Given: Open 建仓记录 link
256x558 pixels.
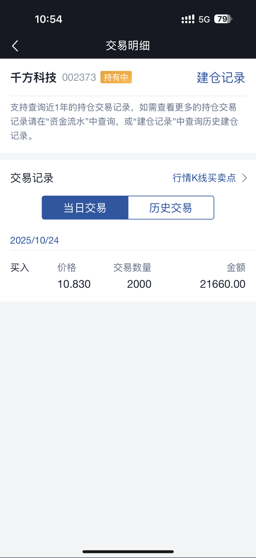Looking at the screenshot, I should [x=221, y=78].
